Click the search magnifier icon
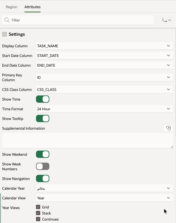The width and height of the screenshot is (176, 223). tap(7, 20)
